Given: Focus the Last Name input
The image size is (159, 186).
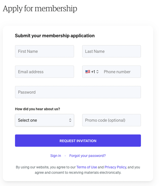Looking at the screenshot, I should pos(112,51).
